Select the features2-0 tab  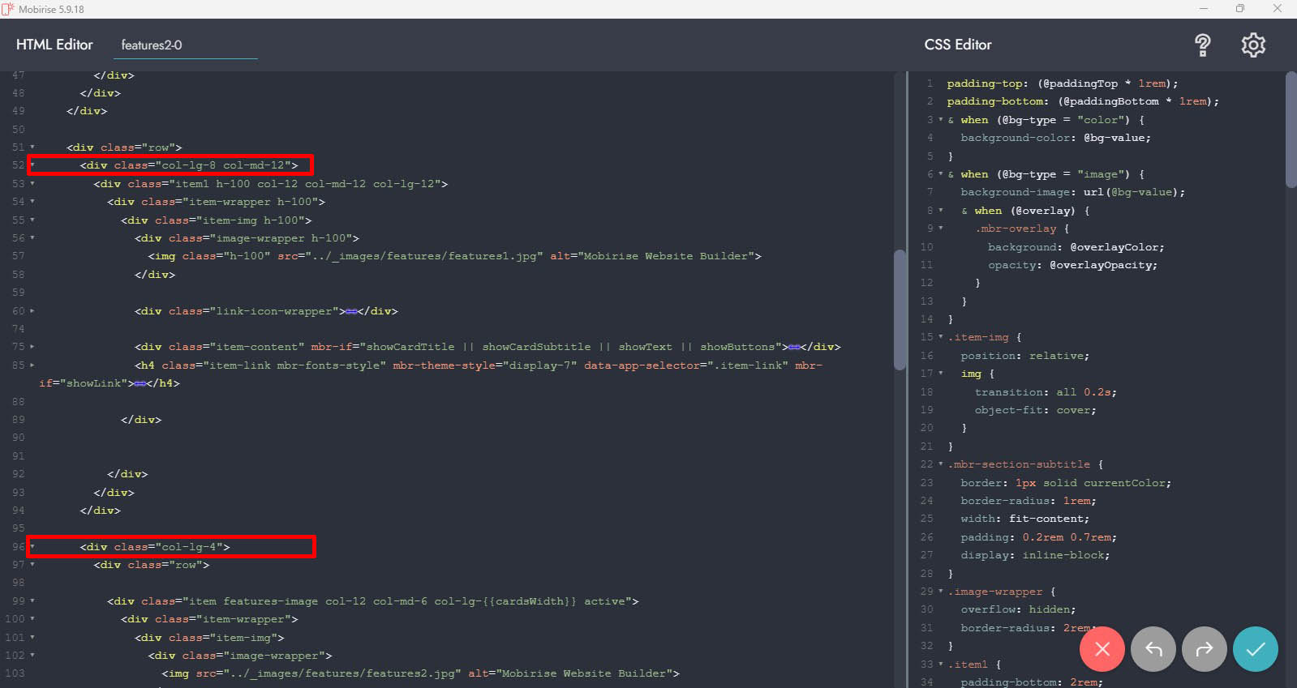pyautogui.click(x=152, y=45)
